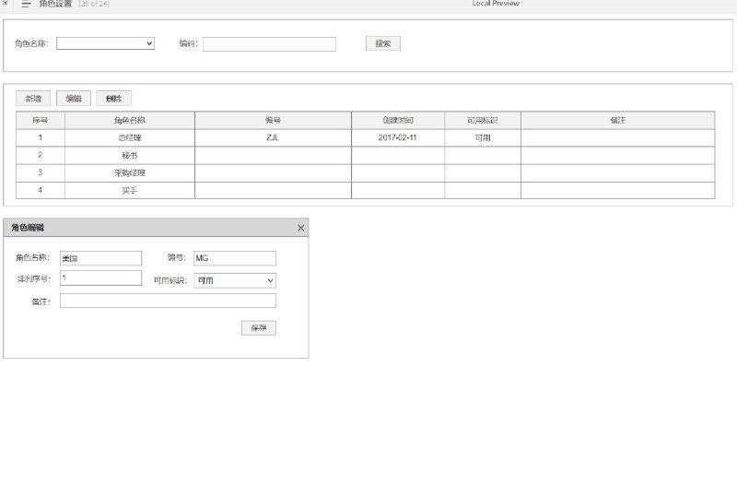The height and width of the screenshot is (485, 737).
Task: Focus the 编号 field containing MG
Action: pyautogui.click(x=235, y=258)
